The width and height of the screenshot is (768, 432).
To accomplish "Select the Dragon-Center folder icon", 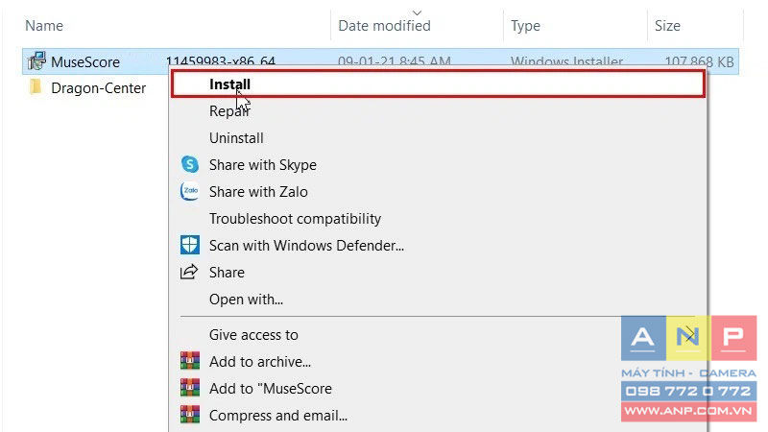I will pyautogui.click(x=36, y=87).
